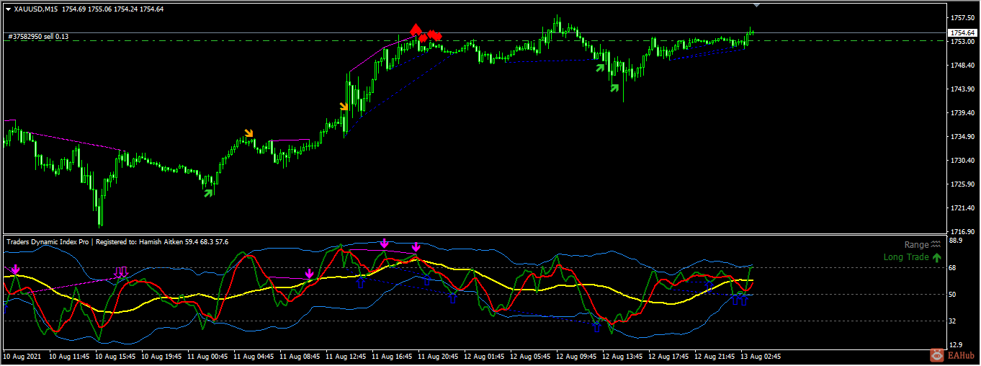This screenshot has width=981, height=366.
Task: Click the 12.9 indicator scale value
Action: [x=957, y=344]
